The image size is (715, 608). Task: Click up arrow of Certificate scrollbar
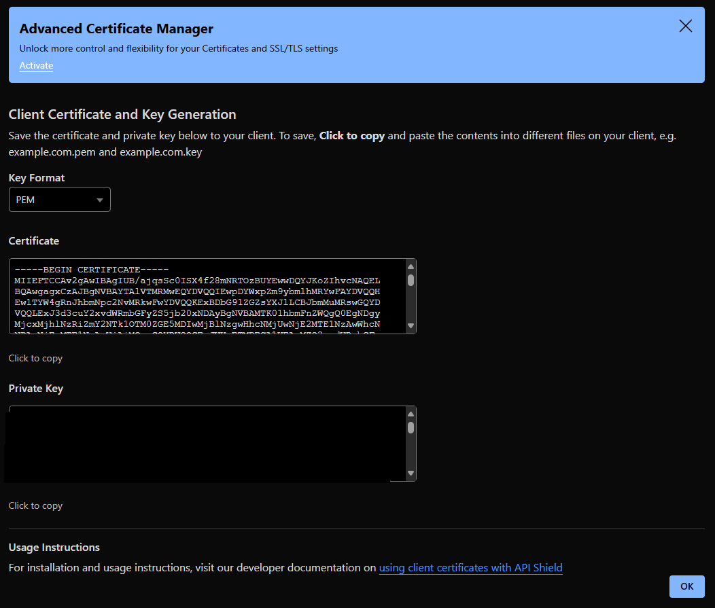(411, 266)
